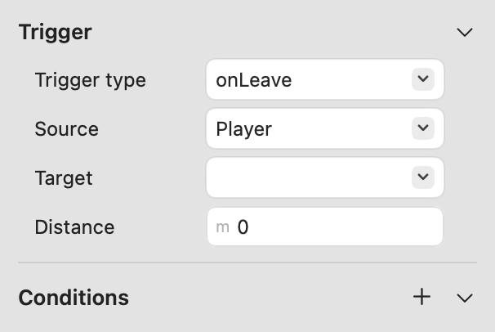Click the Distance field label
This screenshot has height=332, width=495.
point(74,227)
